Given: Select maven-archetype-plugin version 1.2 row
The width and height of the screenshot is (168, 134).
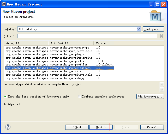Looking at the screenshot, I should [60, 54].
